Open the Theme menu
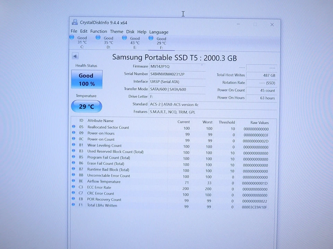The image size is (333, 249). (x=117, y=31)
